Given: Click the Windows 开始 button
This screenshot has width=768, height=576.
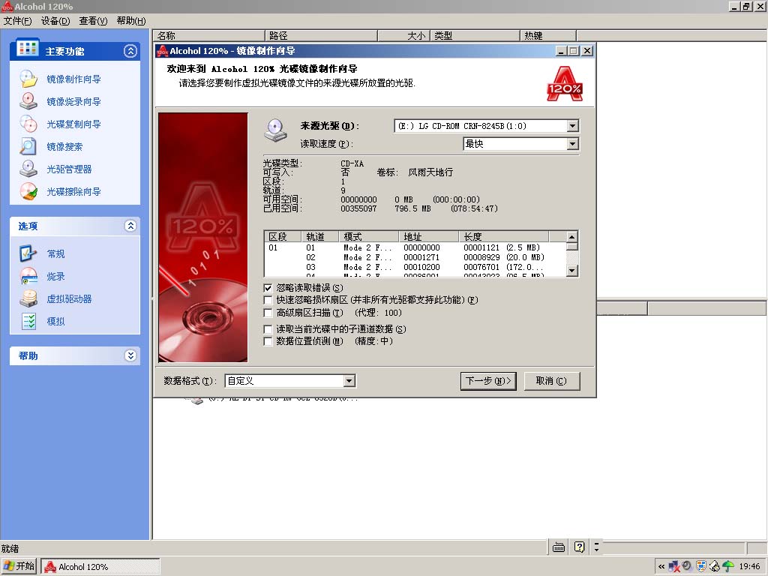Looking at the screenshot, I should coord(19,566).
